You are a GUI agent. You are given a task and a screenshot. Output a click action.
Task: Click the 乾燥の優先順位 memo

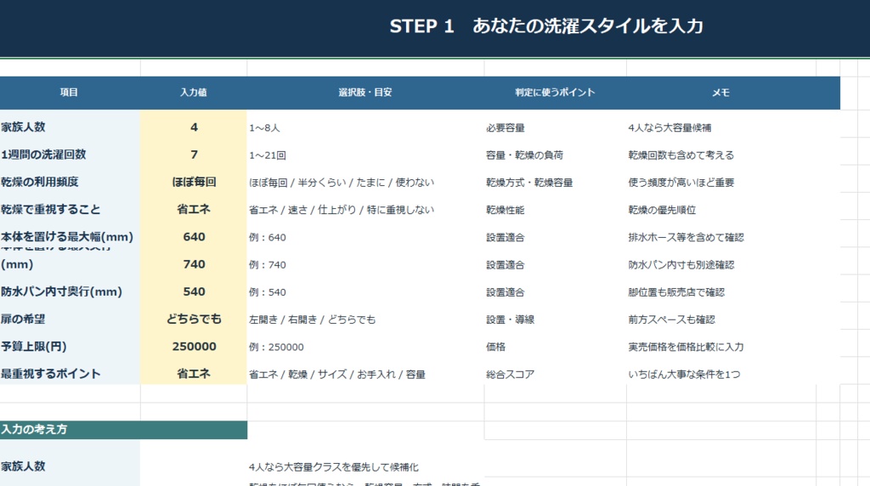pyautogui.click(x=662, y=210)
